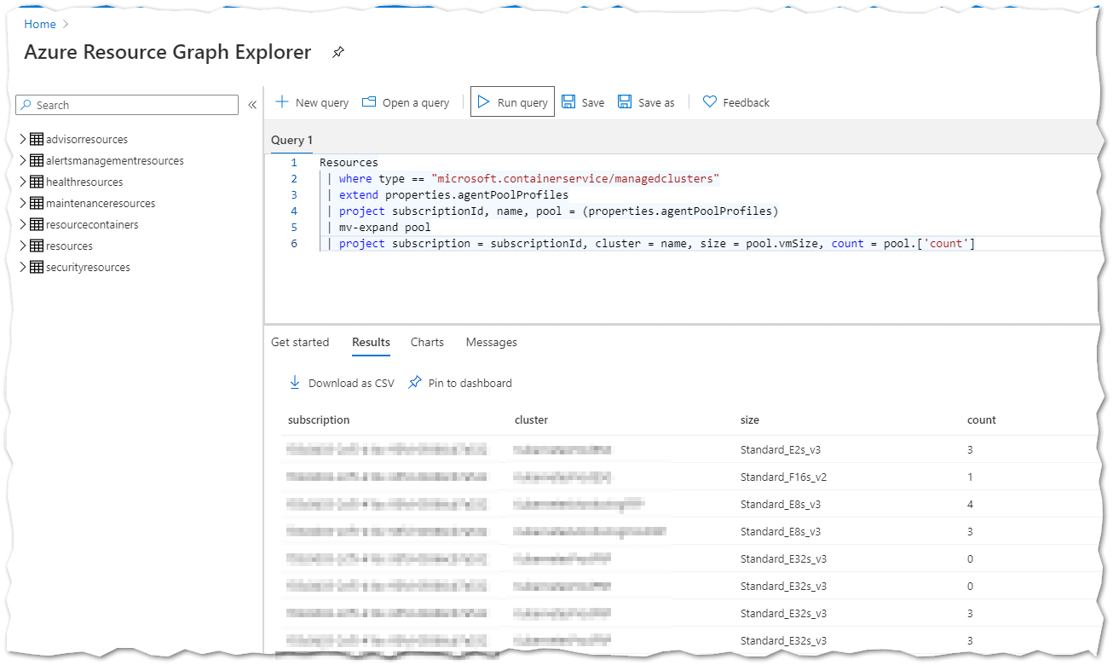Sort by the cluster column header
The height and width of the screenshot is (665, 1113).
point(531,419)
